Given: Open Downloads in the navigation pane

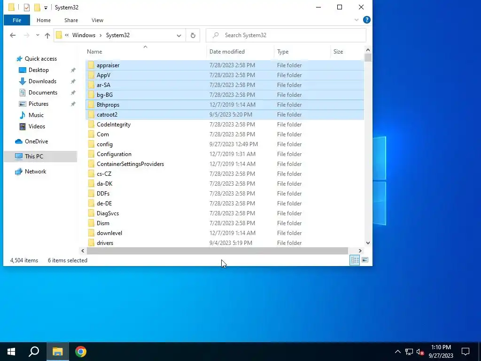Looking at the screenshot, I should (42, 81).
